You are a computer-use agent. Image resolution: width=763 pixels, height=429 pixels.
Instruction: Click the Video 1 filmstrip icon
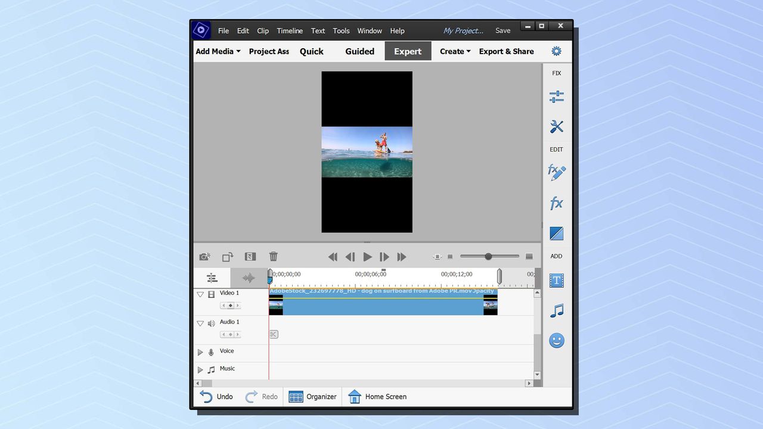click(x=211, y=294)
